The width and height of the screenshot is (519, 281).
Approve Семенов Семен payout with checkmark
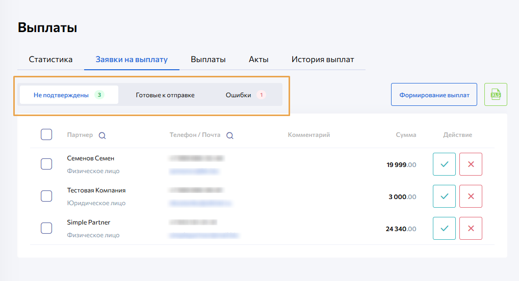pyautogui.click(x=444, y=164)
